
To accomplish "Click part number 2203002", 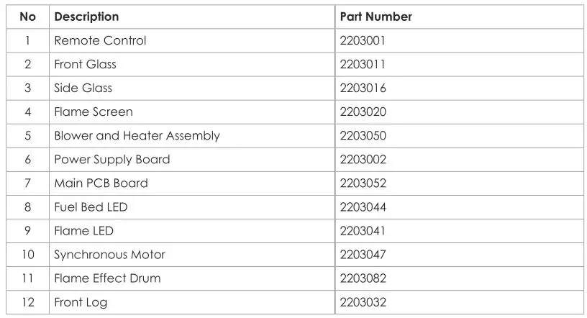I will (x=363, y=159).
